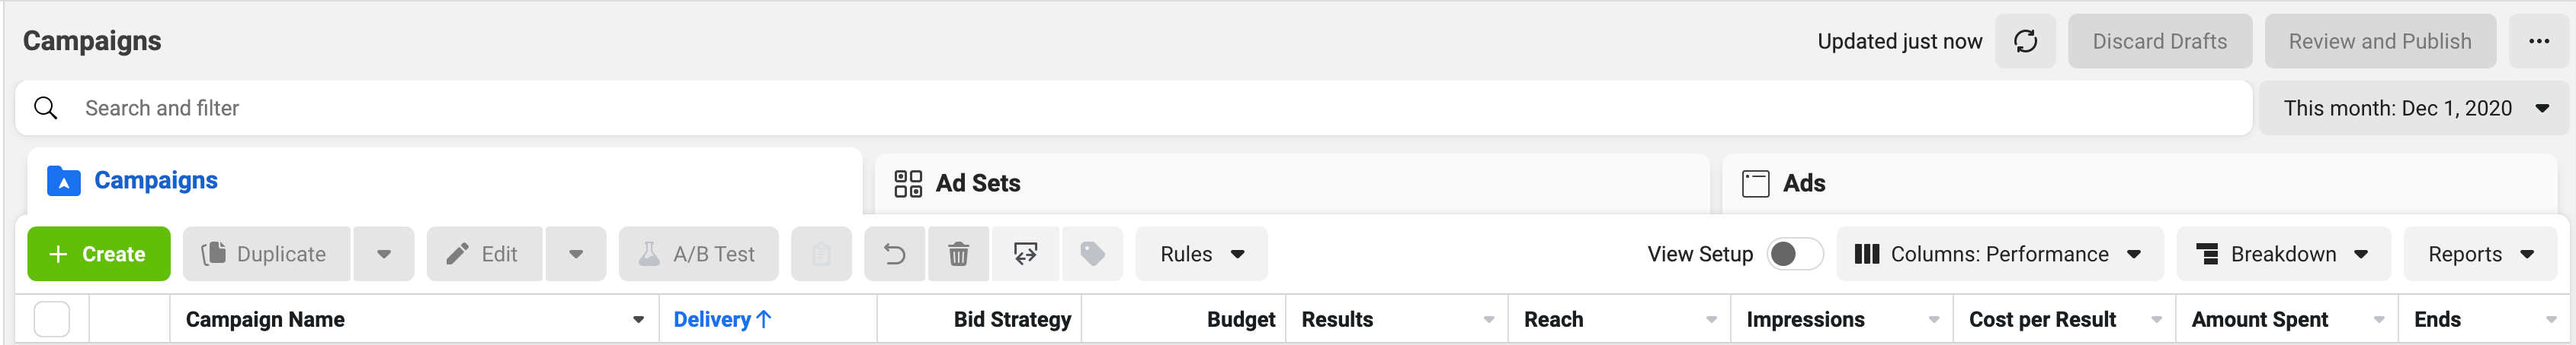Open the date range This month selector
Screen dimensions: 2576x345
[2413, 108]
